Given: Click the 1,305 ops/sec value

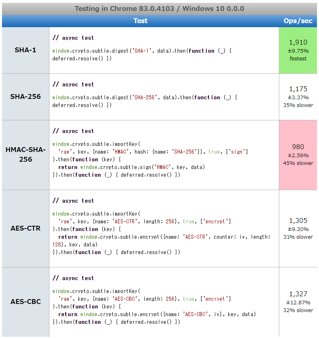Looking at the screenshot, I should 298,220.
